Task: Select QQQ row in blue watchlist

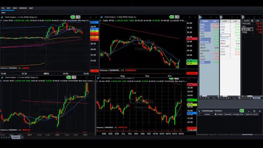Action: tap(209, 25)
